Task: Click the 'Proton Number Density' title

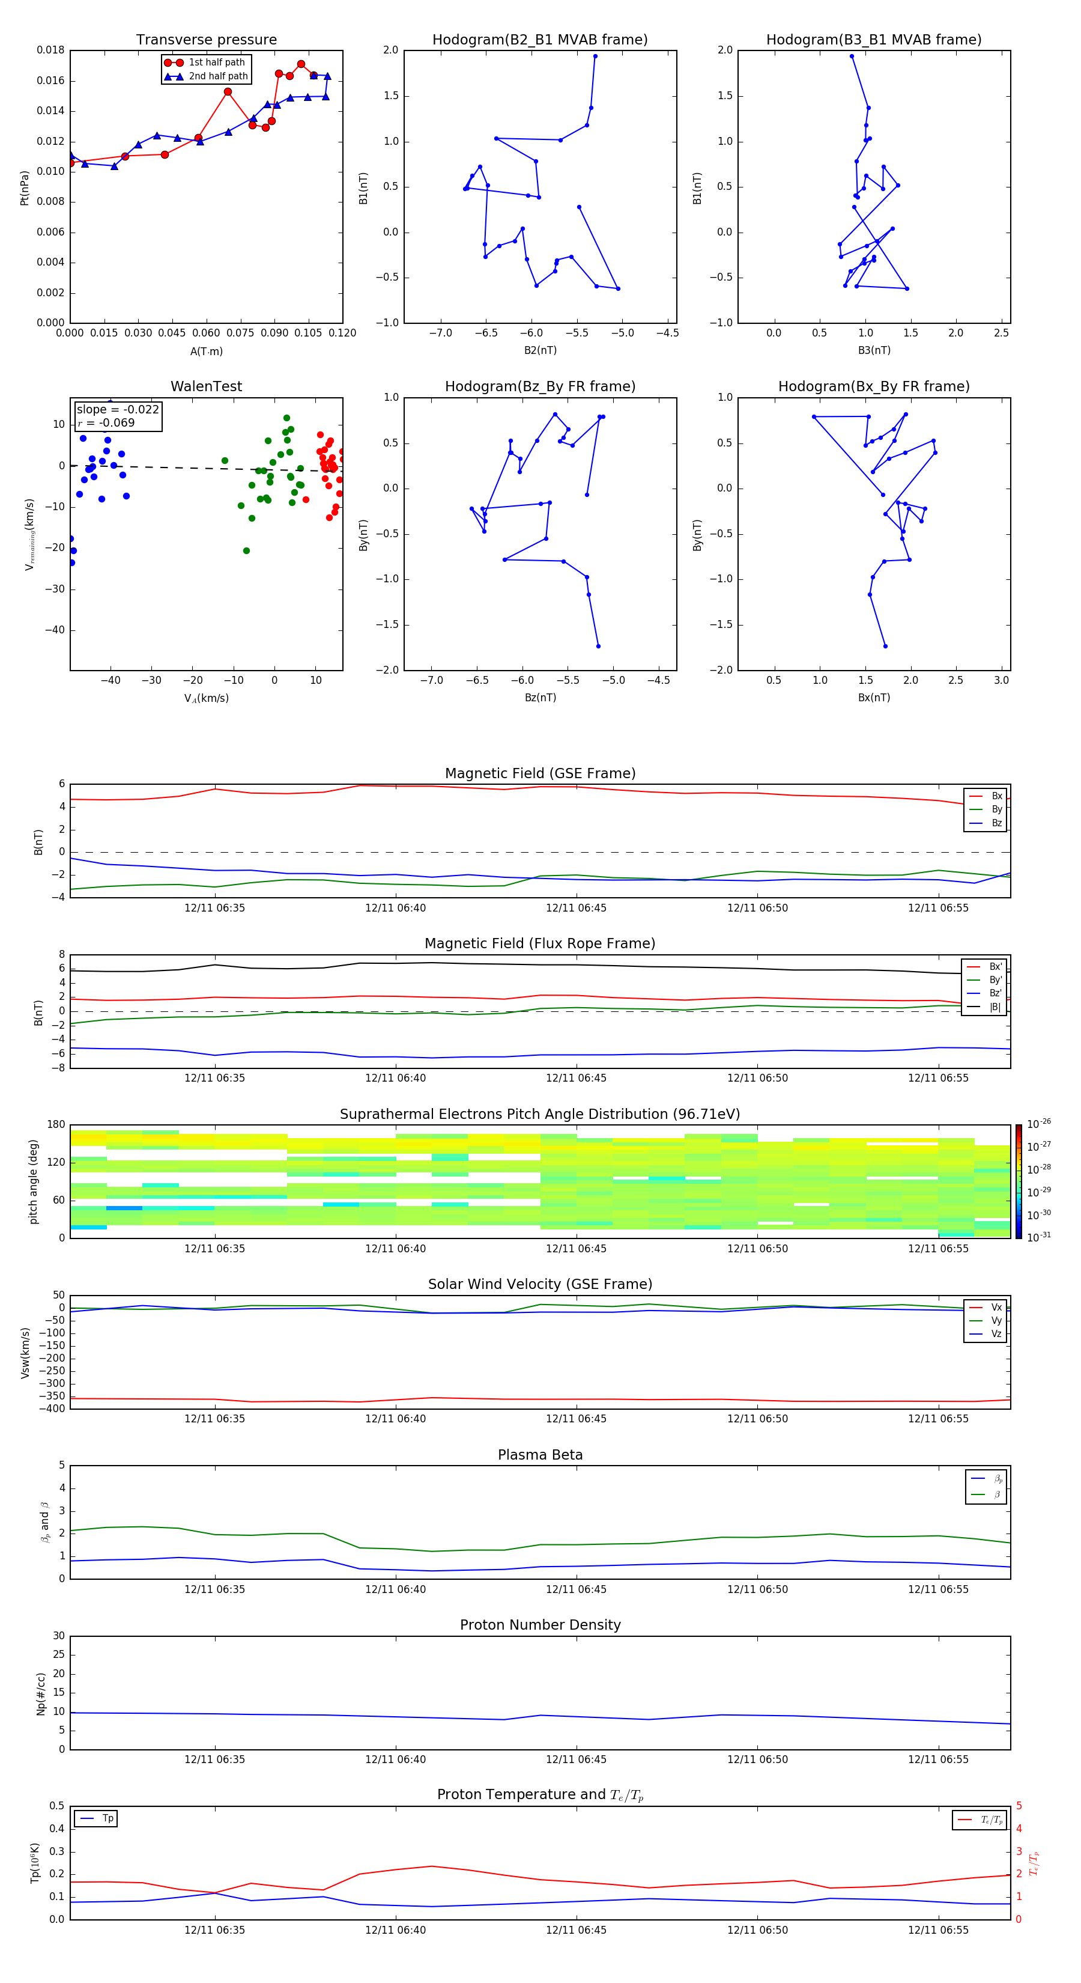Action: [x=540, y=1625]
